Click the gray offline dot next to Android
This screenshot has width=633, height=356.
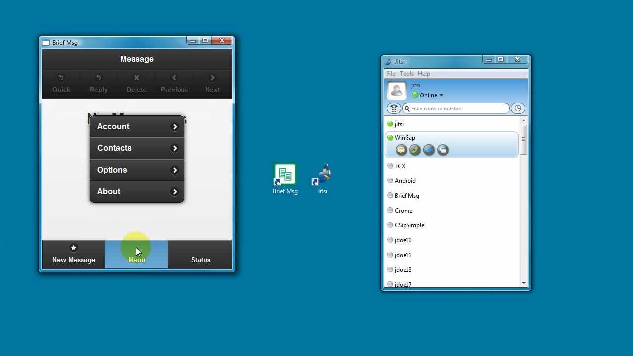tap(390, 181)
